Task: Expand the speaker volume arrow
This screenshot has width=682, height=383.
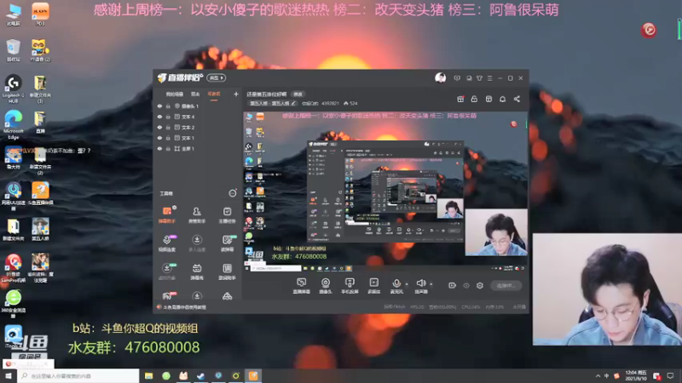Action: pos(431,284)
